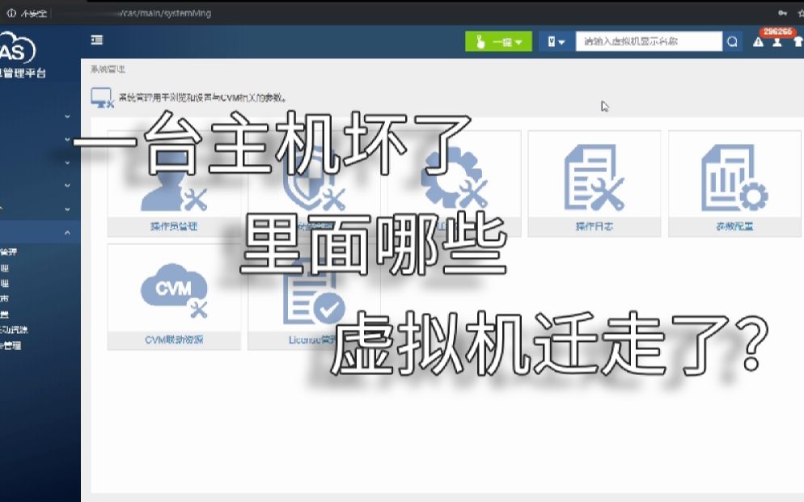This screenshot has height=502, width=804.
Task: Click the CVM联动资源 cloud icon
Action: 172,289
